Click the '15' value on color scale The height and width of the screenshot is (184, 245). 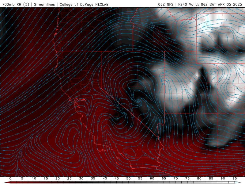click(x=46, y=178)
